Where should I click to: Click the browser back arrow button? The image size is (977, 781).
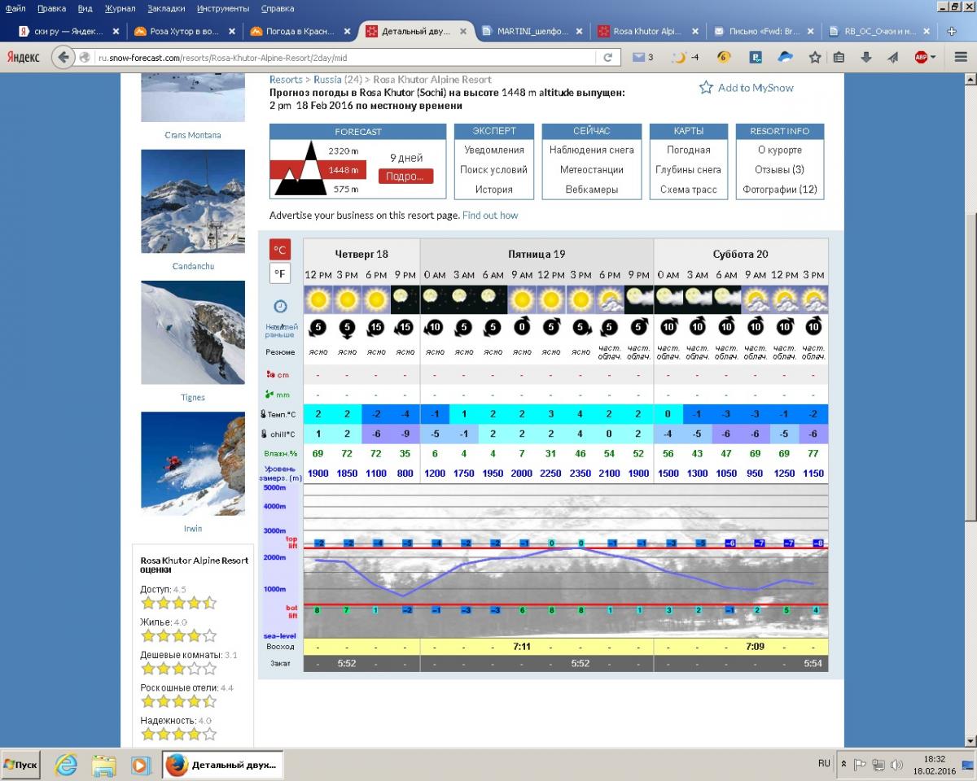(63, 57)
